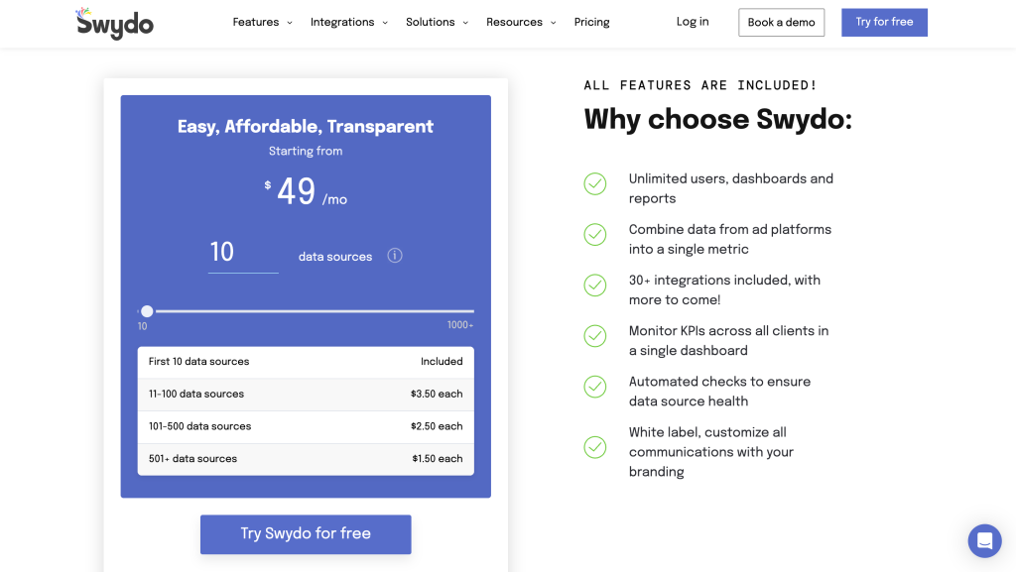1016x572 pixels.
Task: Click the checkmark beside Monitor KPIs
Action: tap(595, 336)
